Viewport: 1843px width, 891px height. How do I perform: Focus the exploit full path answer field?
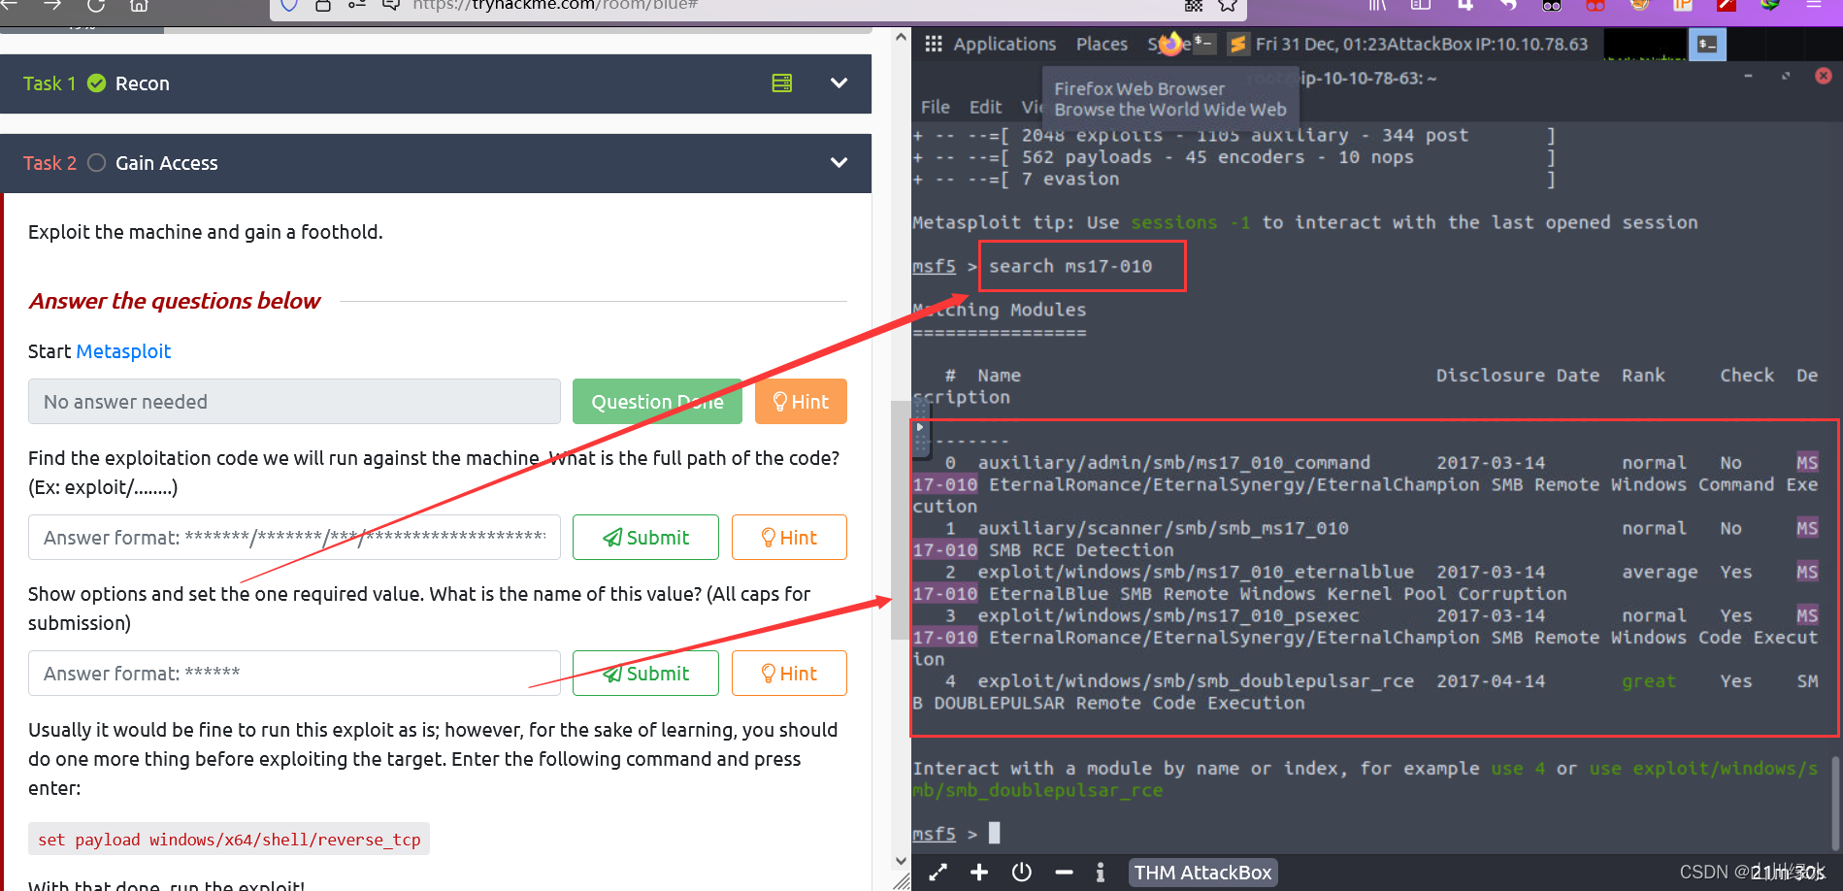click(294, 537)
